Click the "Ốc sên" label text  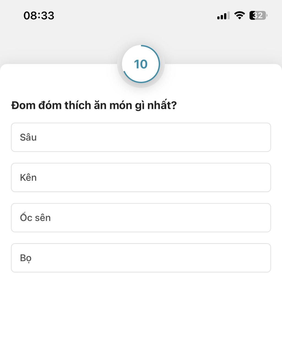coord(35,218)
